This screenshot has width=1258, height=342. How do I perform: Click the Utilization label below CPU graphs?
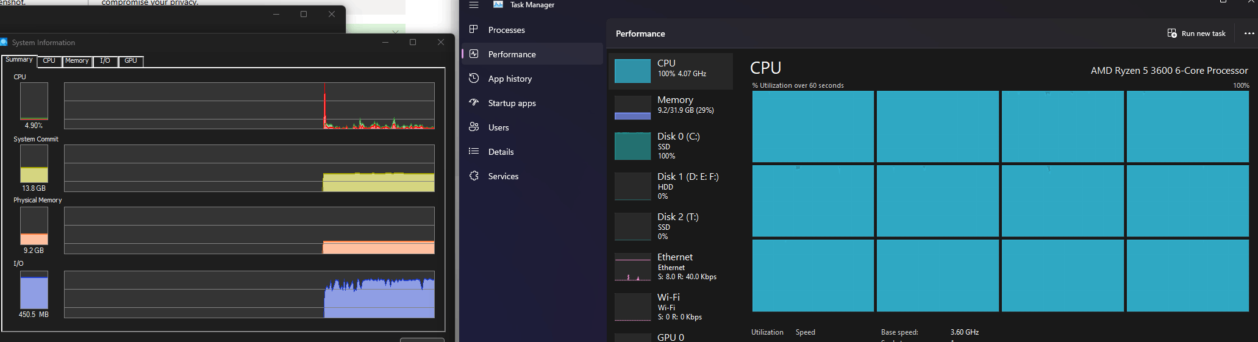pos(767,332)
